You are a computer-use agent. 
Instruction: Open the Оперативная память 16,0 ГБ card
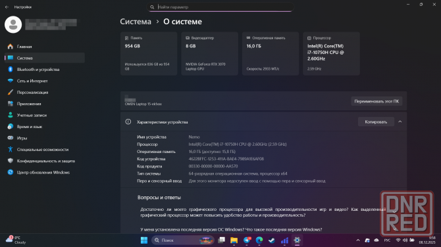click(271, 54)
